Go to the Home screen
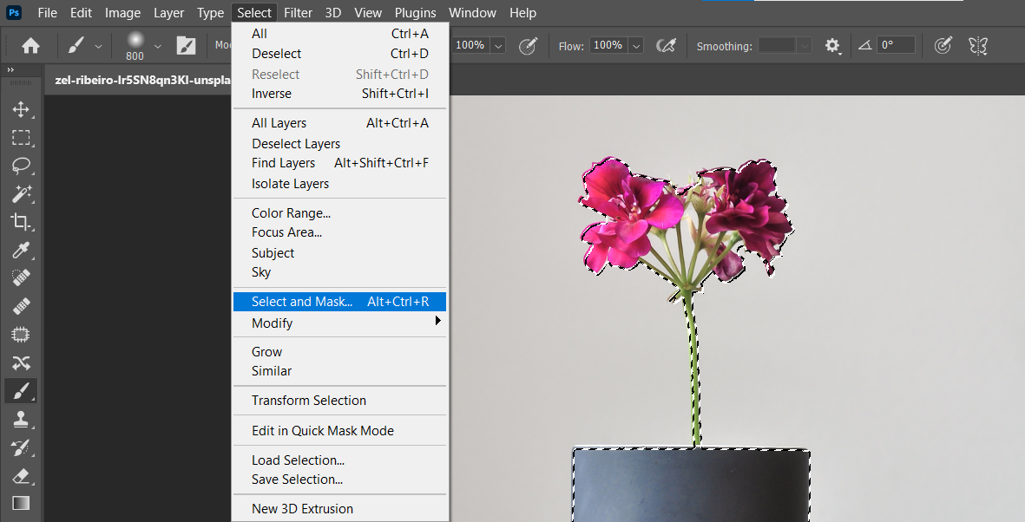This screenshot has width=1025, height=522. pyautogui.click(x=31, y=46)
